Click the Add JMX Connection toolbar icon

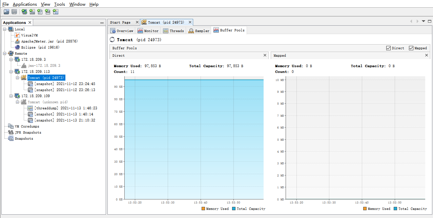32,12
